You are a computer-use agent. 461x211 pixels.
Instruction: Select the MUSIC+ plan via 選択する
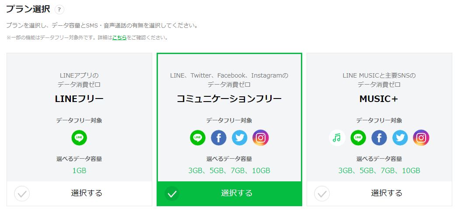coord(386,193)
